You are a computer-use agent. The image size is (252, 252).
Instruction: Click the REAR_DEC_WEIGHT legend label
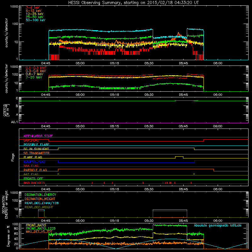pos(39,207)
